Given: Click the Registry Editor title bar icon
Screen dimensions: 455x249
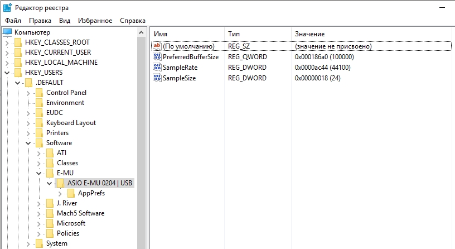Looking at the screenshot, I should 7,8.
